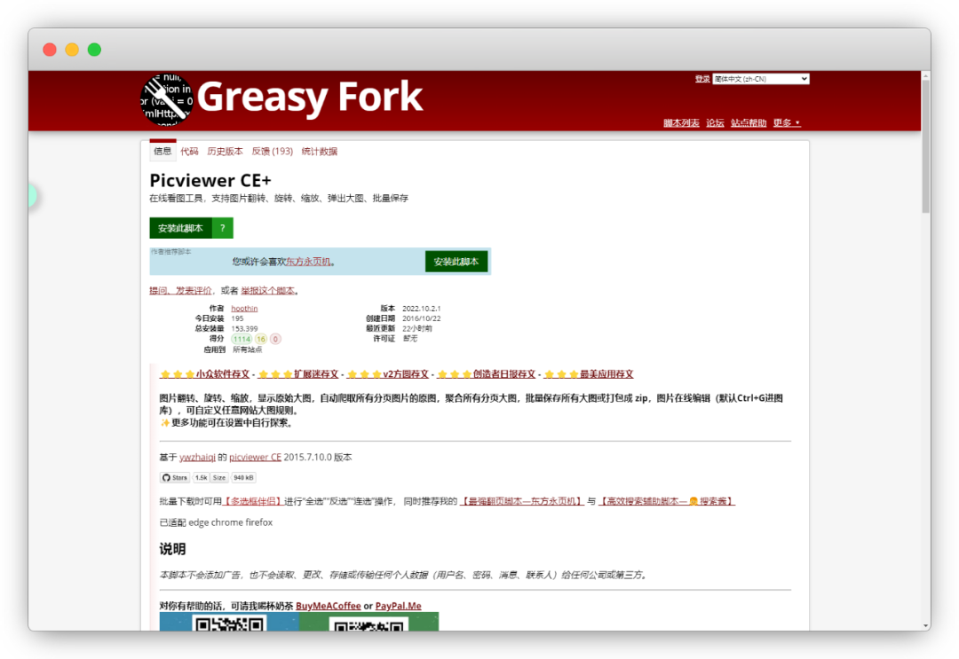Screen dimensions: 959x659
Task: Open the starred v2方圆存文 link
Action: coord(388,373)
